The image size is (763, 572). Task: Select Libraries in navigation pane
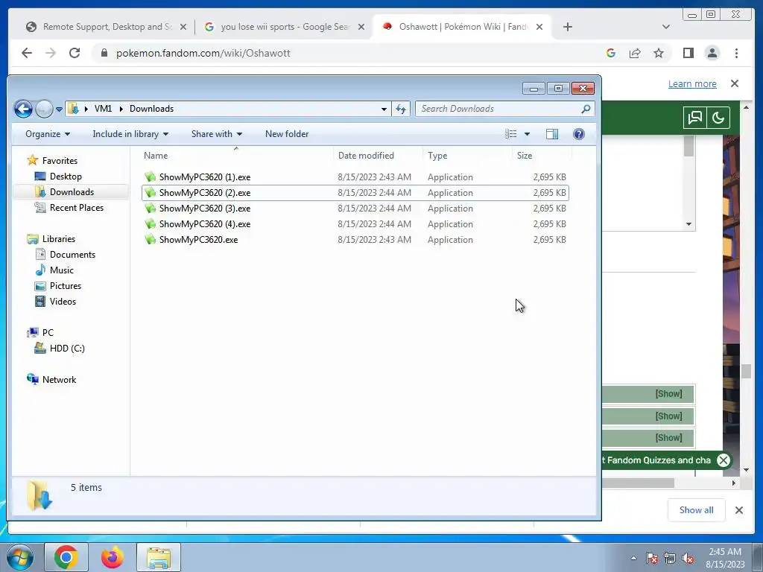click(58, 239)
